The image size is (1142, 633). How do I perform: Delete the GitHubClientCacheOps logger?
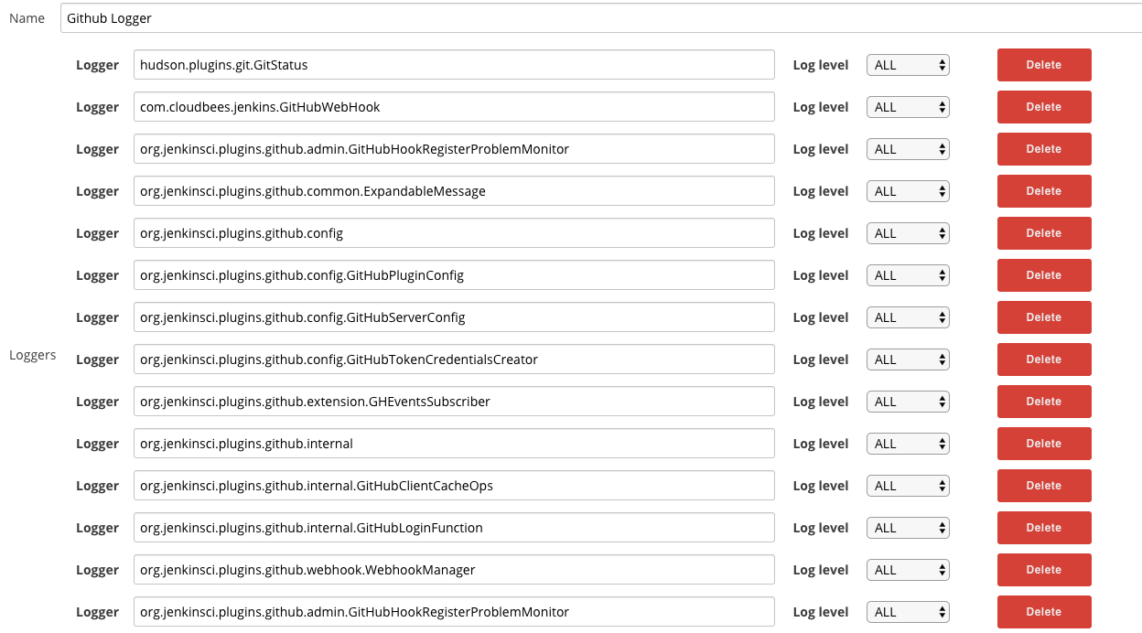pos(1043,485)
